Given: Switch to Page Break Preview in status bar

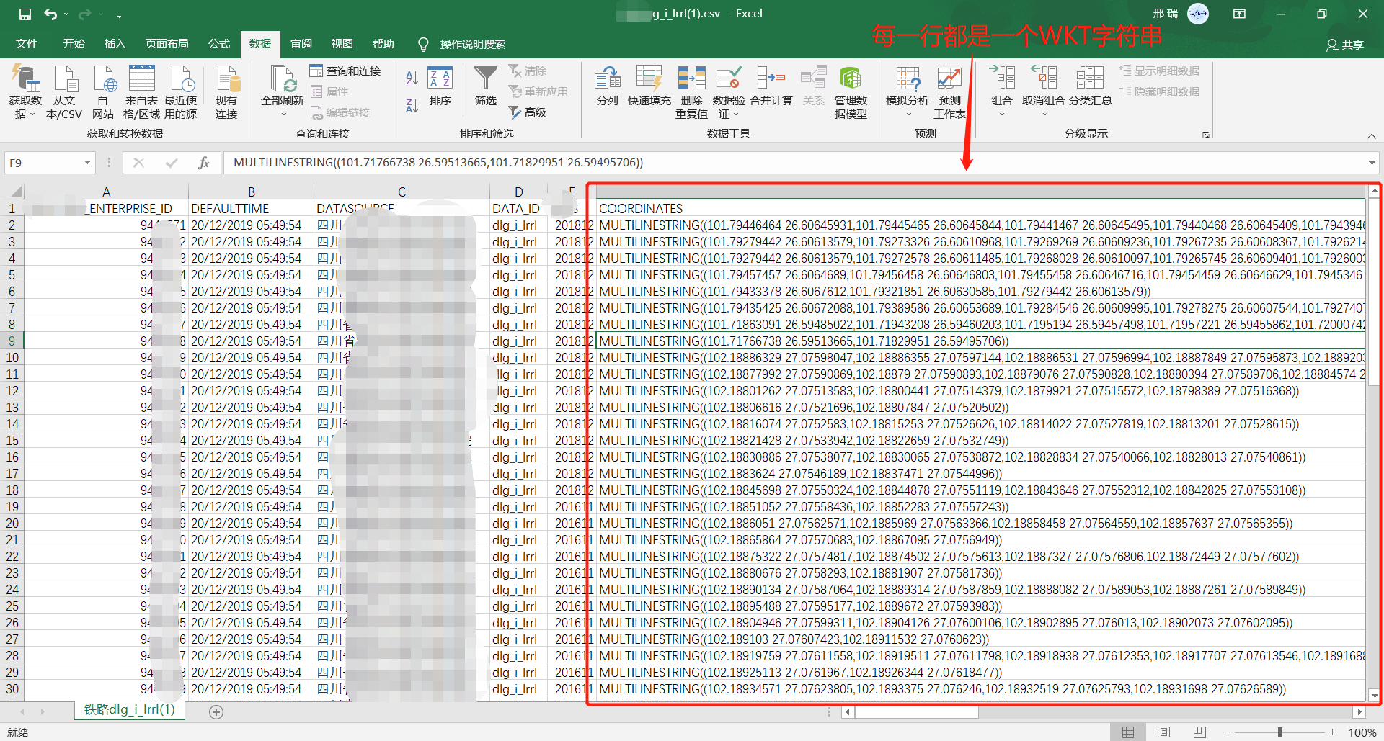Looking at the screenshot, I should (1200, 732).
